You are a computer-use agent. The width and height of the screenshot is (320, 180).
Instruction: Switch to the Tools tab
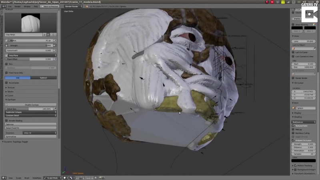(2, 13)
